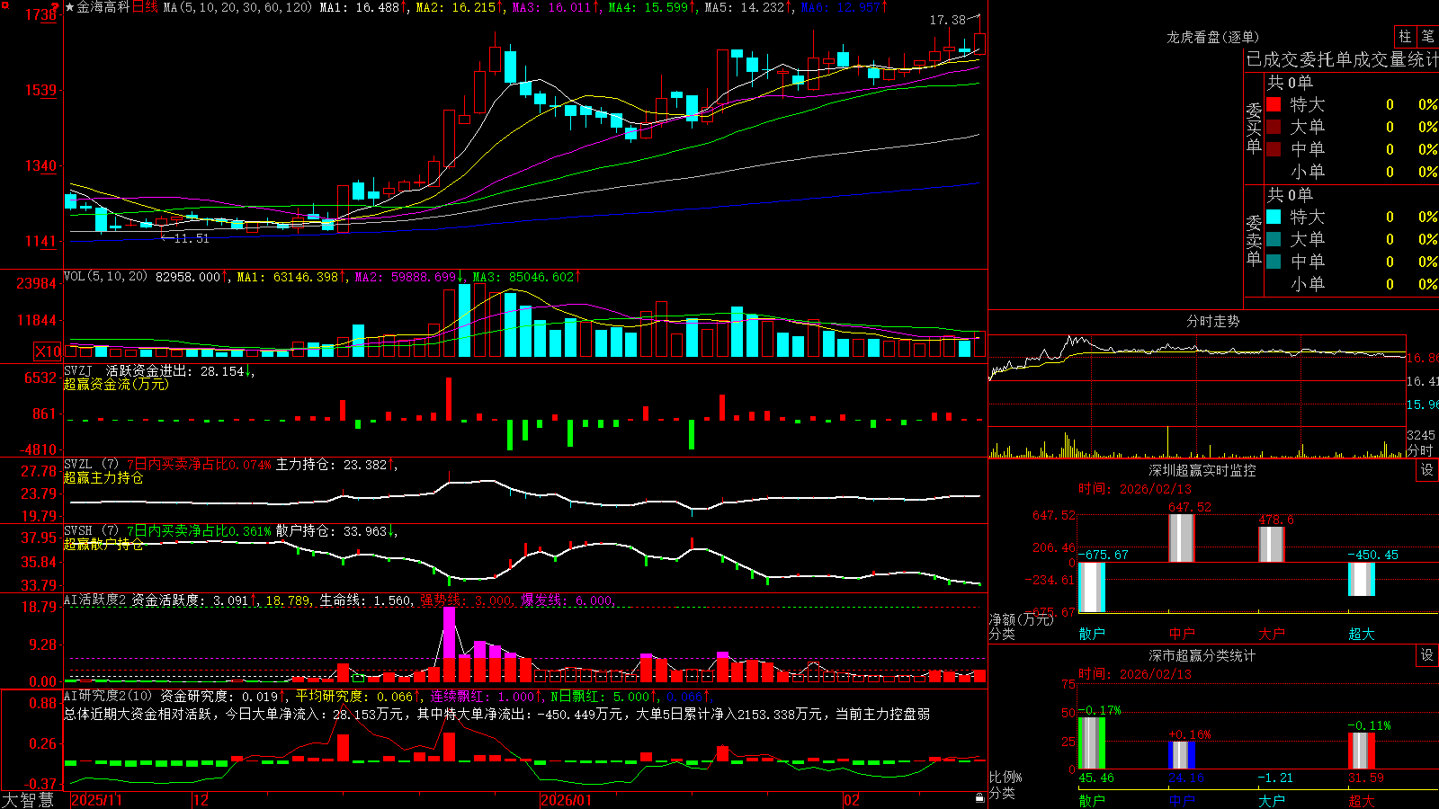Select the 龙虎看盘(逐单) panel title
This screenshot has width=1439, height=809.
click(x=1212, y=37)
